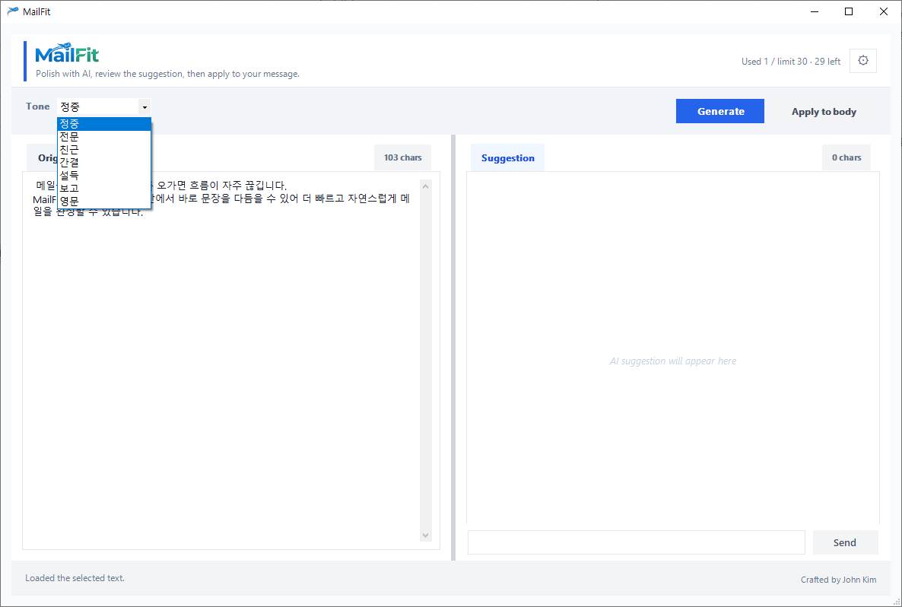The image size is (902, 607).
Task: Click the scroll down arrow in Original text
Action: (425, 535)
